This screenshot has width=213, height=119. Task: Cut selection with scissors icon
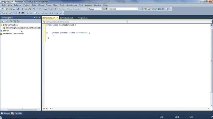click(x=22, y=9)
